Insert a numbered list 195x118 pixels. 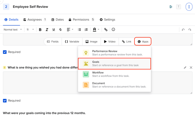(x=86, y=30)
